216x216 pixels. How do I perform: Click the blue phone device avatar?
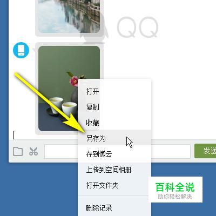point(21,50)
